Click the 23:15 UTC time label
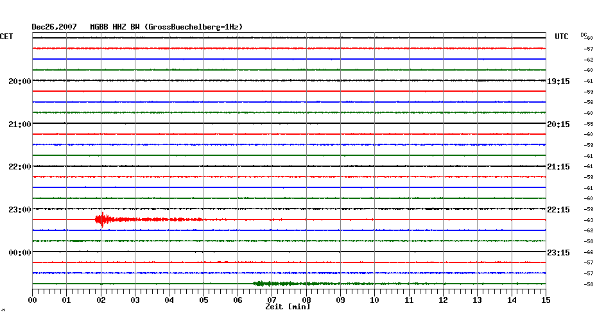This screenshot has height=317, width=597. click(558, 253)
